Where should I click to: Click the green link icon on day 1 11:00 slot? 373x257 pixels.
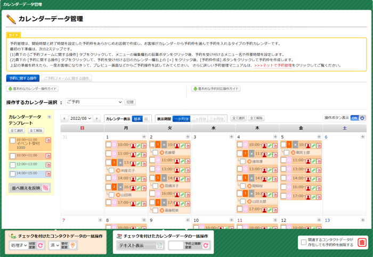(139, 155)
